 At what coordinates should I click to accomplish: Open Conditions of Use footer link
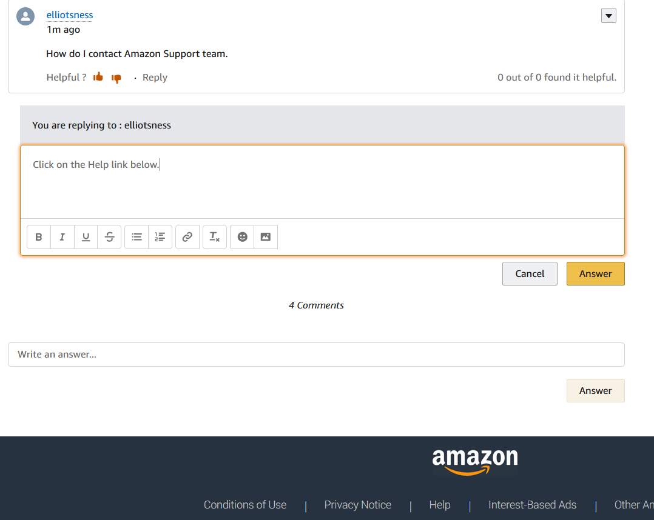(x=245, y=505)
